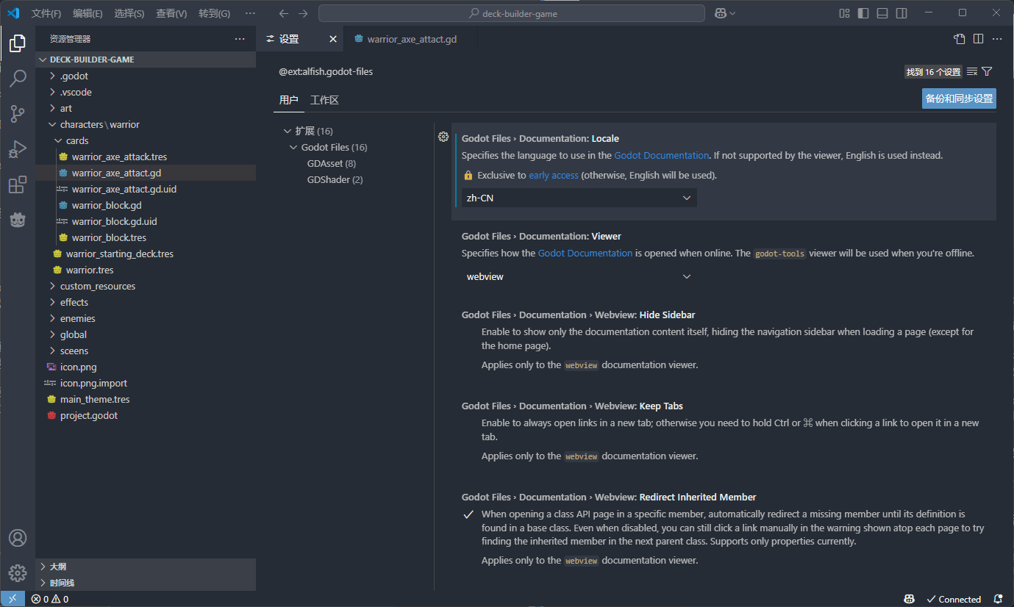Collapse the Godot Files (16) group

click(293, 147)
